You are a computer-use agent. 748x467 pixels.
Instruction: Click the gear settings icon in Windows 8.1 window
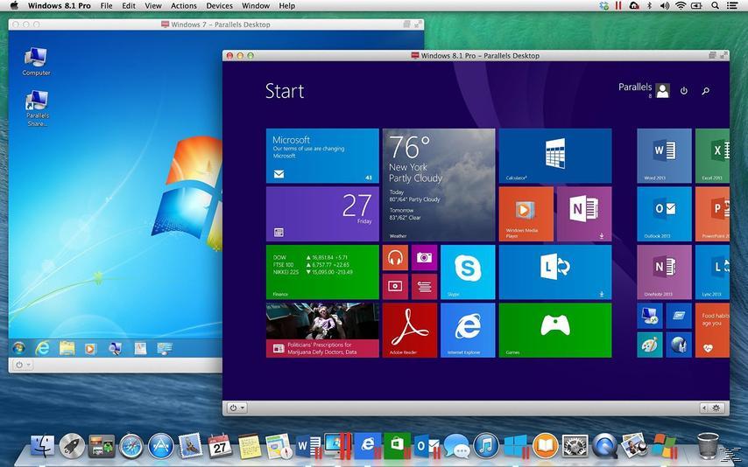[x=716, y=408]
